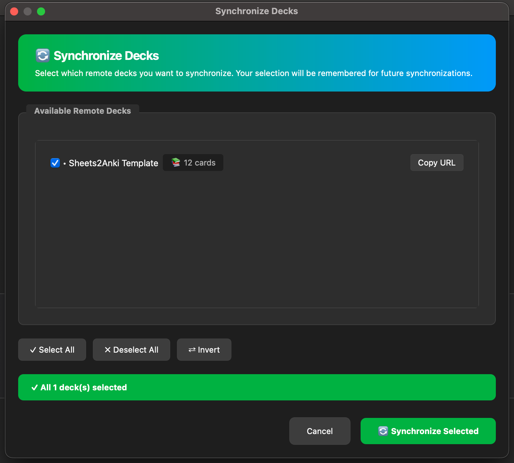Click the checkmark icon on Select All
The height and width of the screenshot is (463, 514).
click(33, 350)
